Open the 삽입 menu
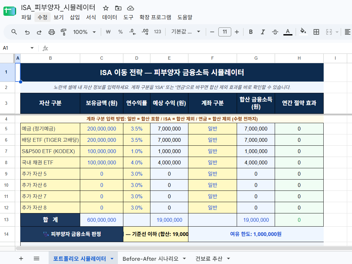352x264 pixels. [x=75, y=17]
